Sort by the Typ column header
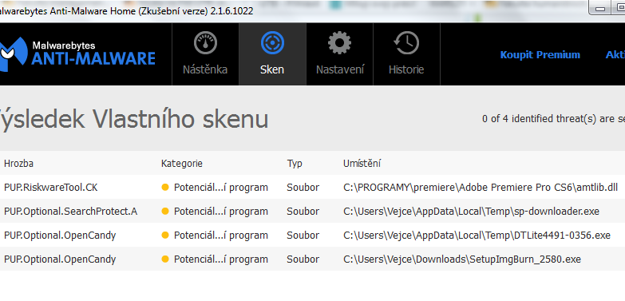625x301 pixels. (295, 164)
